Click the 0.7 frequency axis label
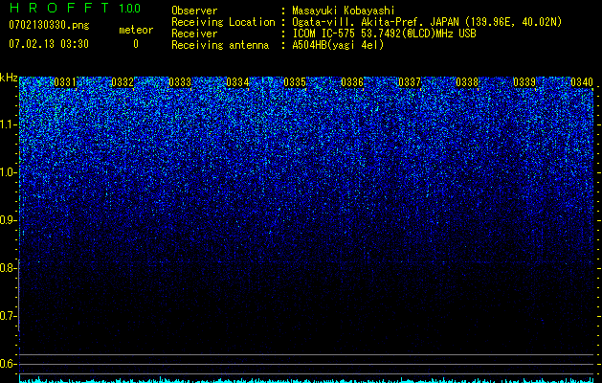The height and width of the screenshot is (383, 602). click(x=8, y=316)
